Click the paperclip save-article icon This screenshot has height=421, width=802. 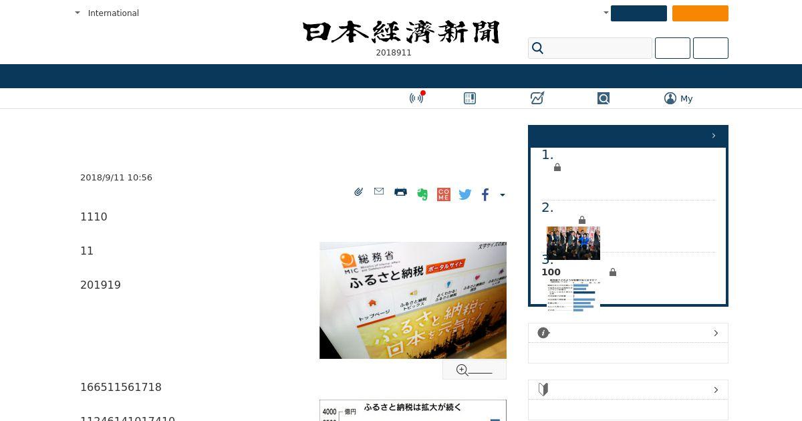tap(358, 192)
